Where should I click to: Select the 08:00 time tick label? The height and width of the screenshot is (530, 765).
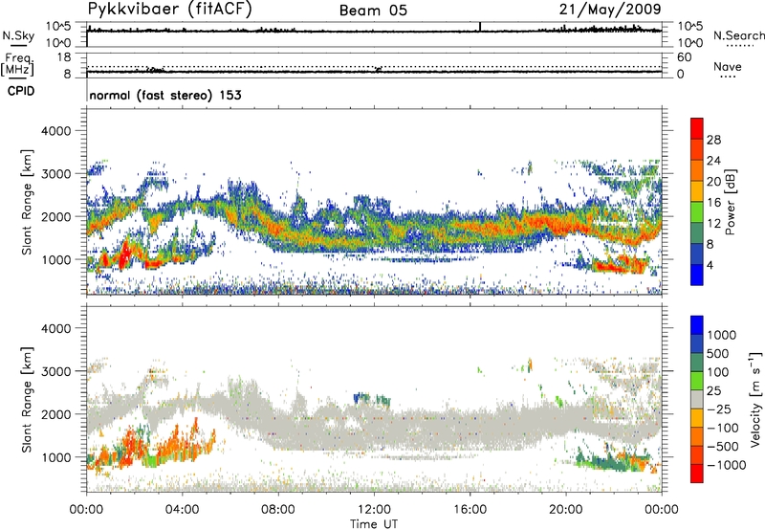[278, 510]
